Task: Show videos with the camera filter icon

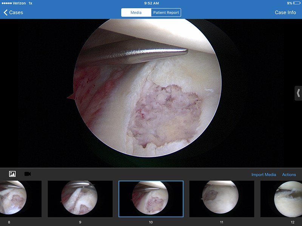Action: coord(28,174)
